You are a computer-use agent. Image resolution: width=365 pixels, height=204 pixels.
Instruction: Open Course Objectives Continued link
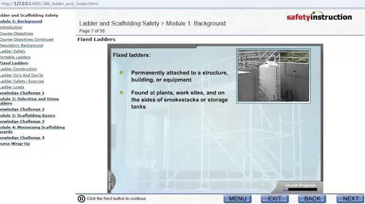26,39
